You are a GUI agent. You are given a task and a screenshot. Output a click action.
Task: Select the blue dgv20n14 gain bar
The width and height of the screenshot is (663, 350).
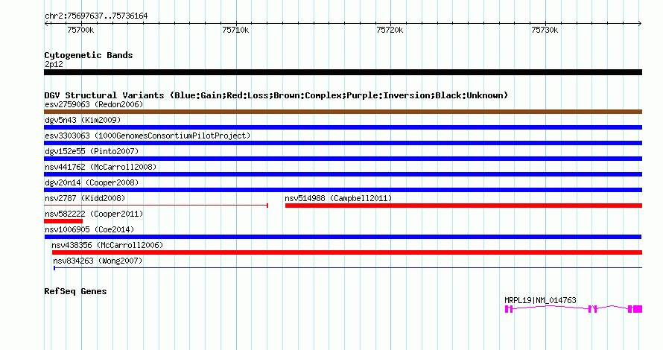343,190
